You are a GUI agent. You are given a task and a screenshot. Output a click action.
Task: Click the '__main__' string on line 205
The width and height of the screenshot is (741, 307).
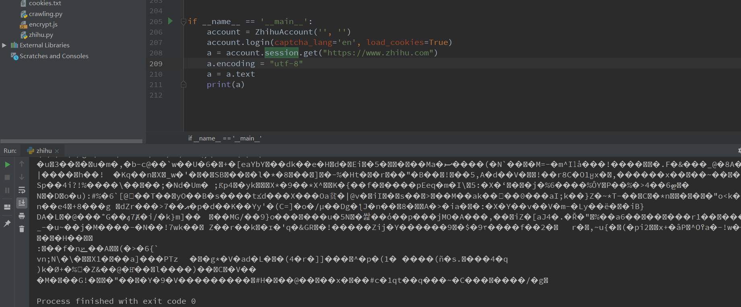284,21
